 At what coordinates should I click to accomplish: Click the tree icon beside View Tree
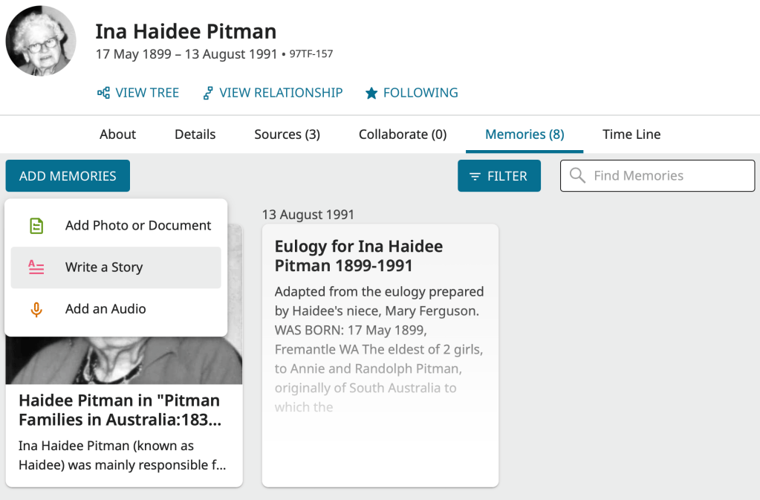[103, 93]
